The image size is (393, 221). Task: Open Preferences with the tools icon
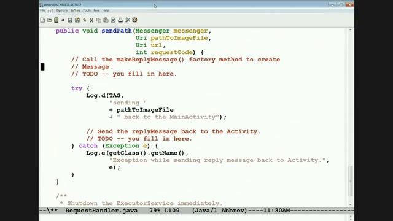click(x=128, y=20)
